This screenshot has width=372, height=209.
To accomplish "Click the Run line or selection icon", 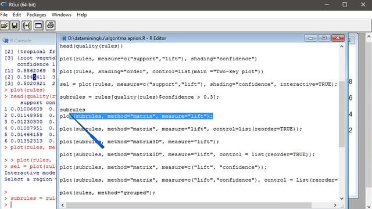I will point(26,26).
